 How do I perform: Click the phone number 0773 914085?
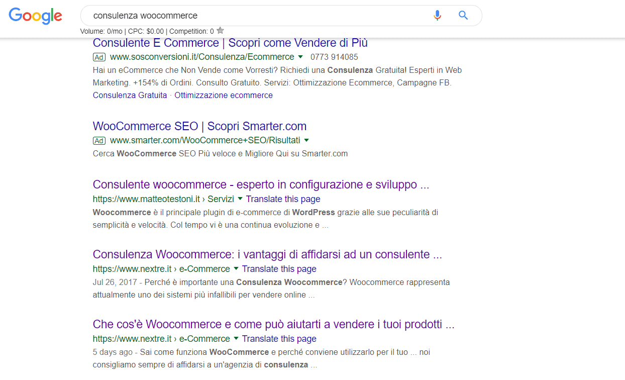[334, 57]
